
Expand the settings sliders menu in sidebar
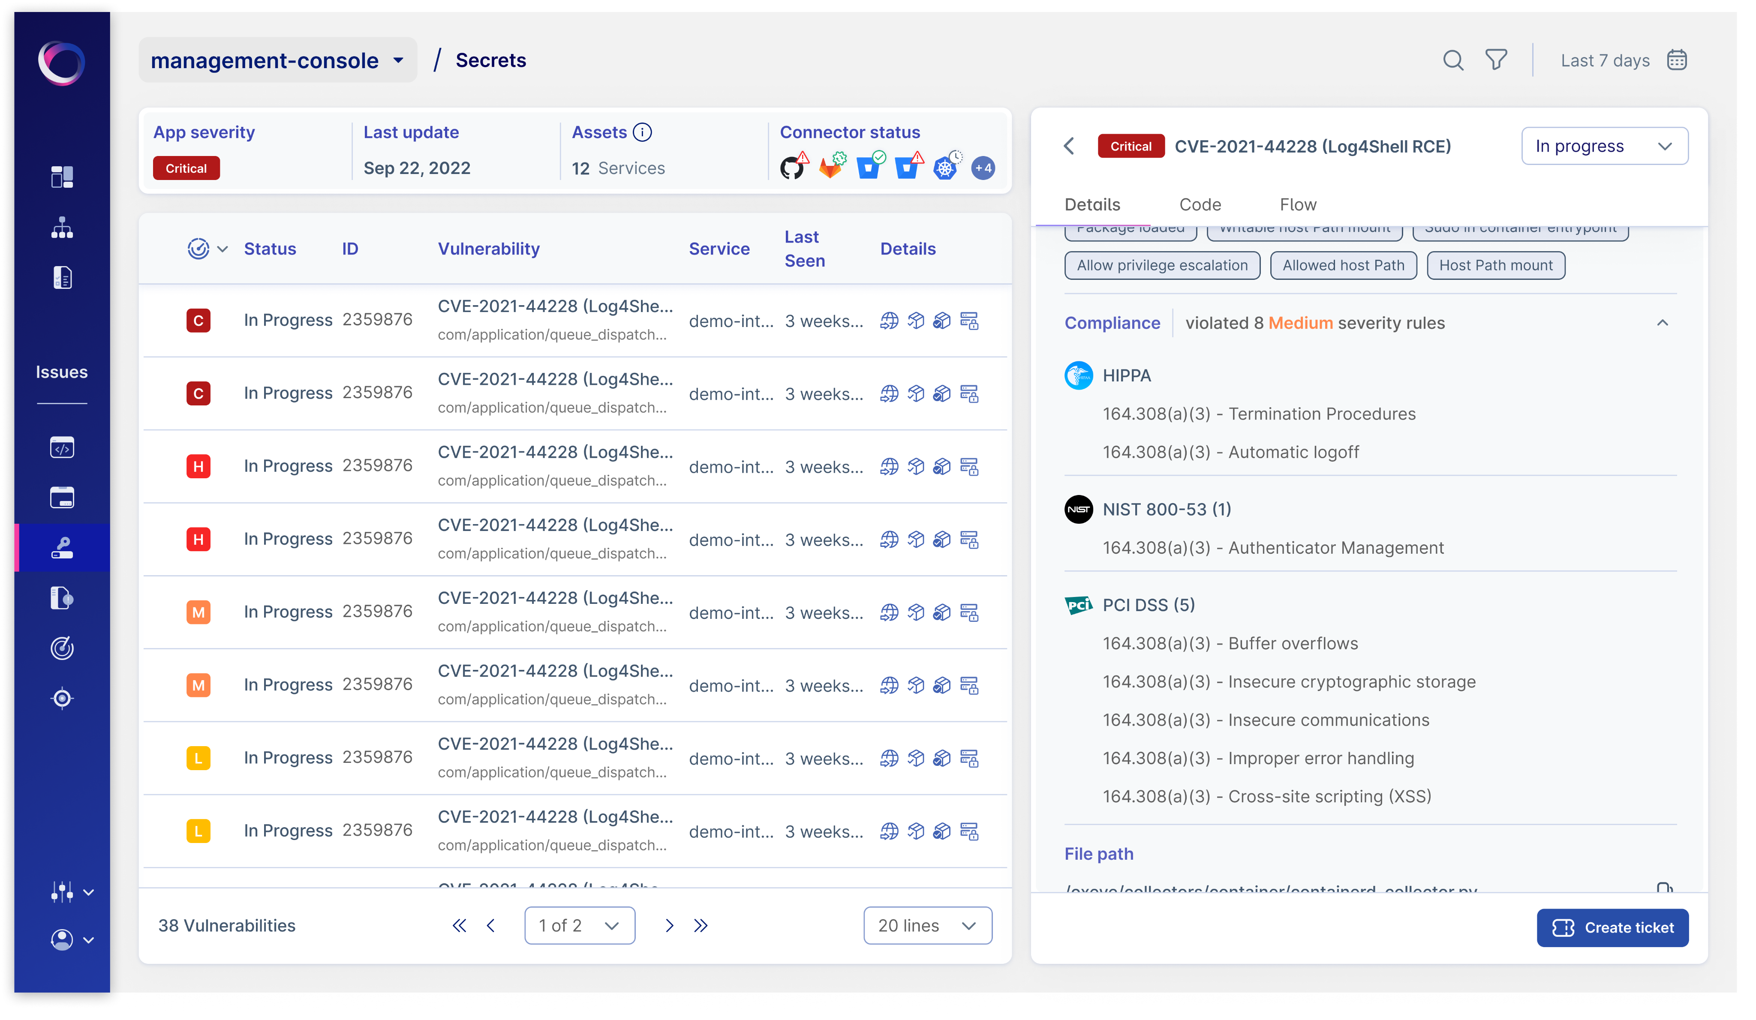[x=72, y=892]
